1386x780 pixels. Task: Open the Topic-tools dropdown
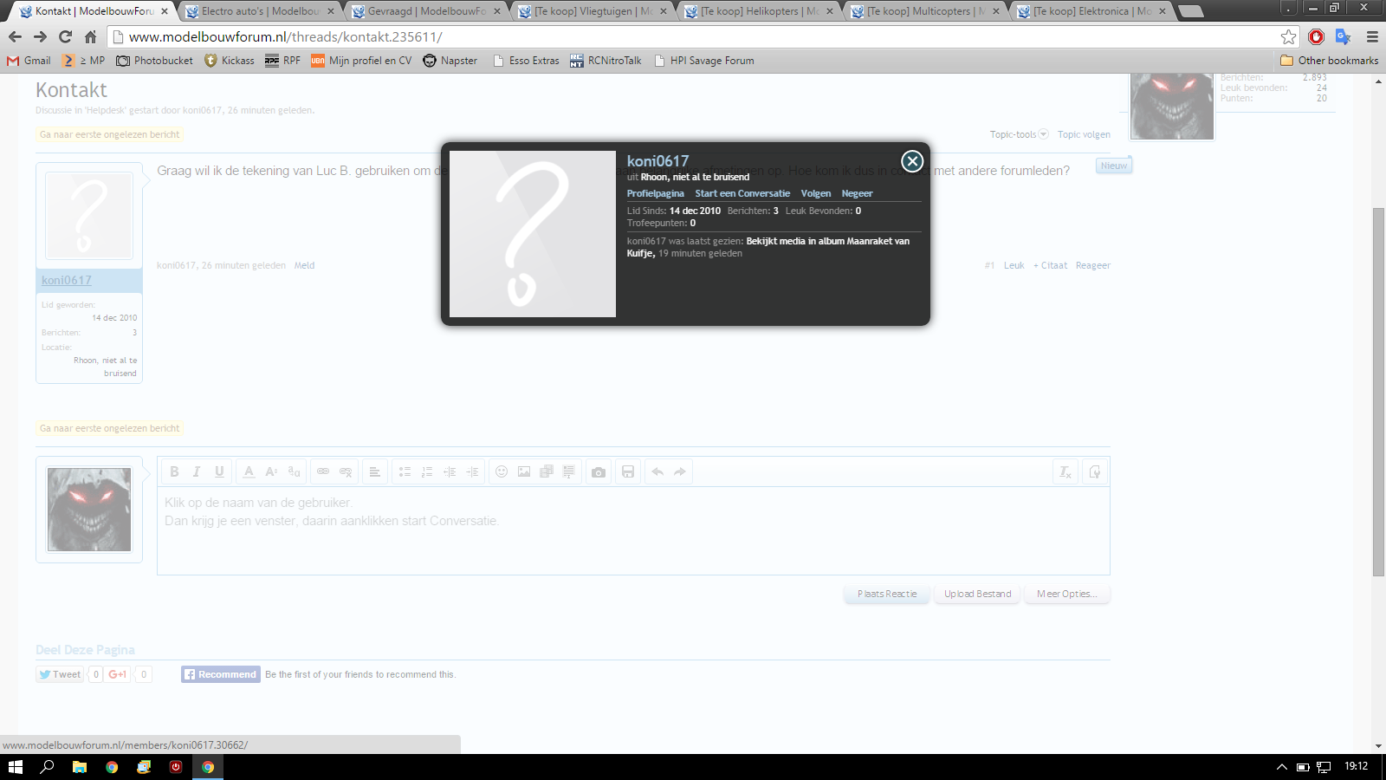[x=1019, y=134]
